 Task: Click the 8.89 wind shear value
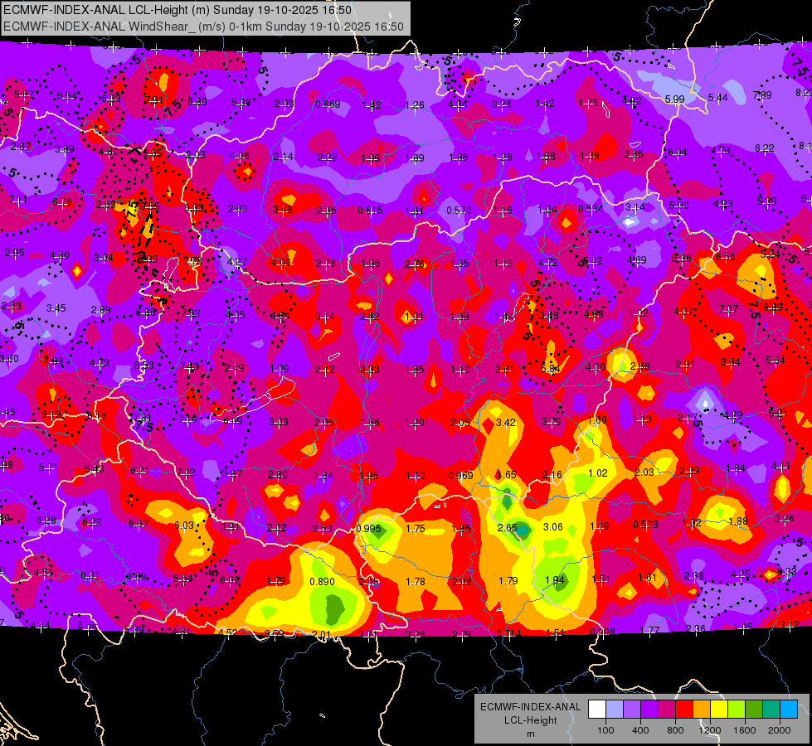point(773,307)
